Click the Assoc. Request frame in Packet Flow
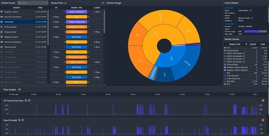 click(x=76, y=12)
